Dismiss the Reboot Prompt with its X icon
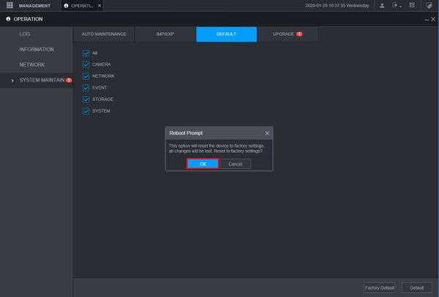This screenshot has height=297, width=439. point(267,133)
